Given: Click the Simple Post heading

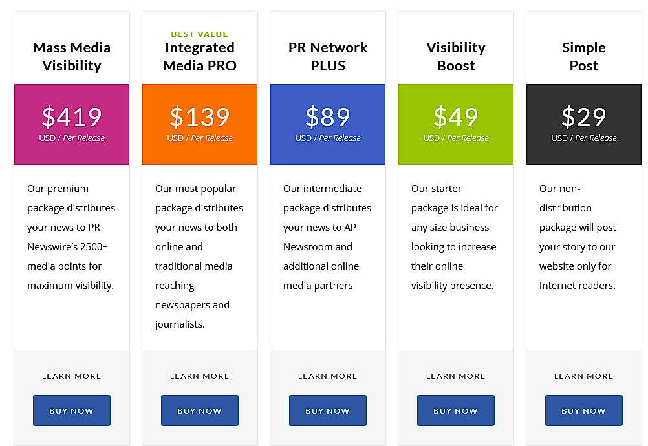Looking at the screenshot, I should pos(583,56).
